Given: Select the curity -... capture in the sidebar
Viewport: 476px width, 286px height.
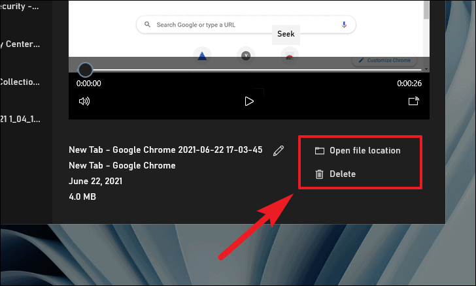Looking at the screenshot, I should coord(20,7).
